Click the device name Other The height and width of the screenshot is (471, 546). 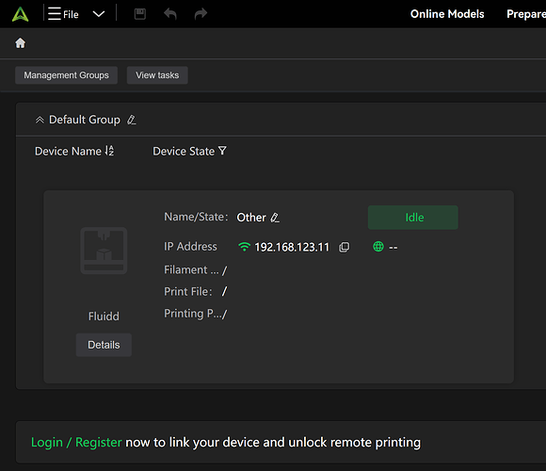click(x=251, y=218)
